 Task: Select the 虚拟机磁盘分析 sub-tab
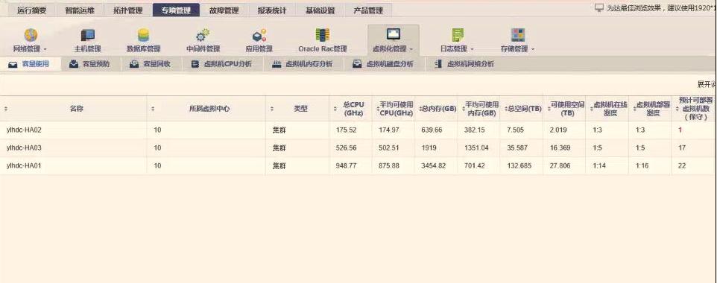[x=385, y=65]
